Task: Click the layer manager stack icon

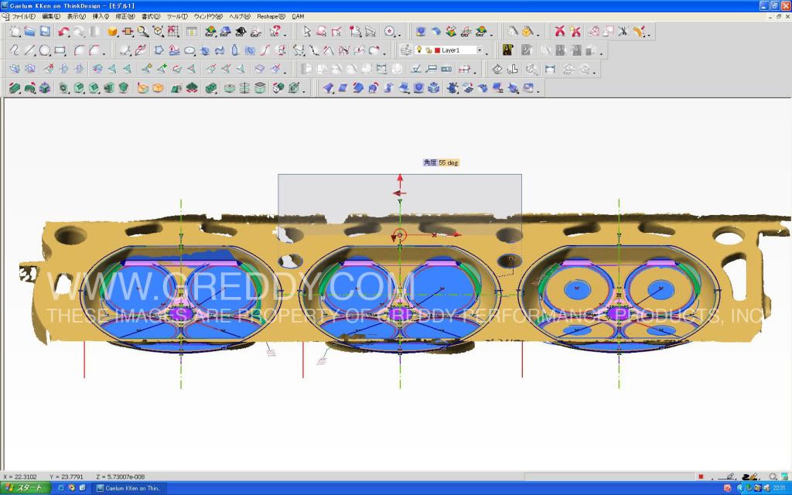Action: (405, 50)
